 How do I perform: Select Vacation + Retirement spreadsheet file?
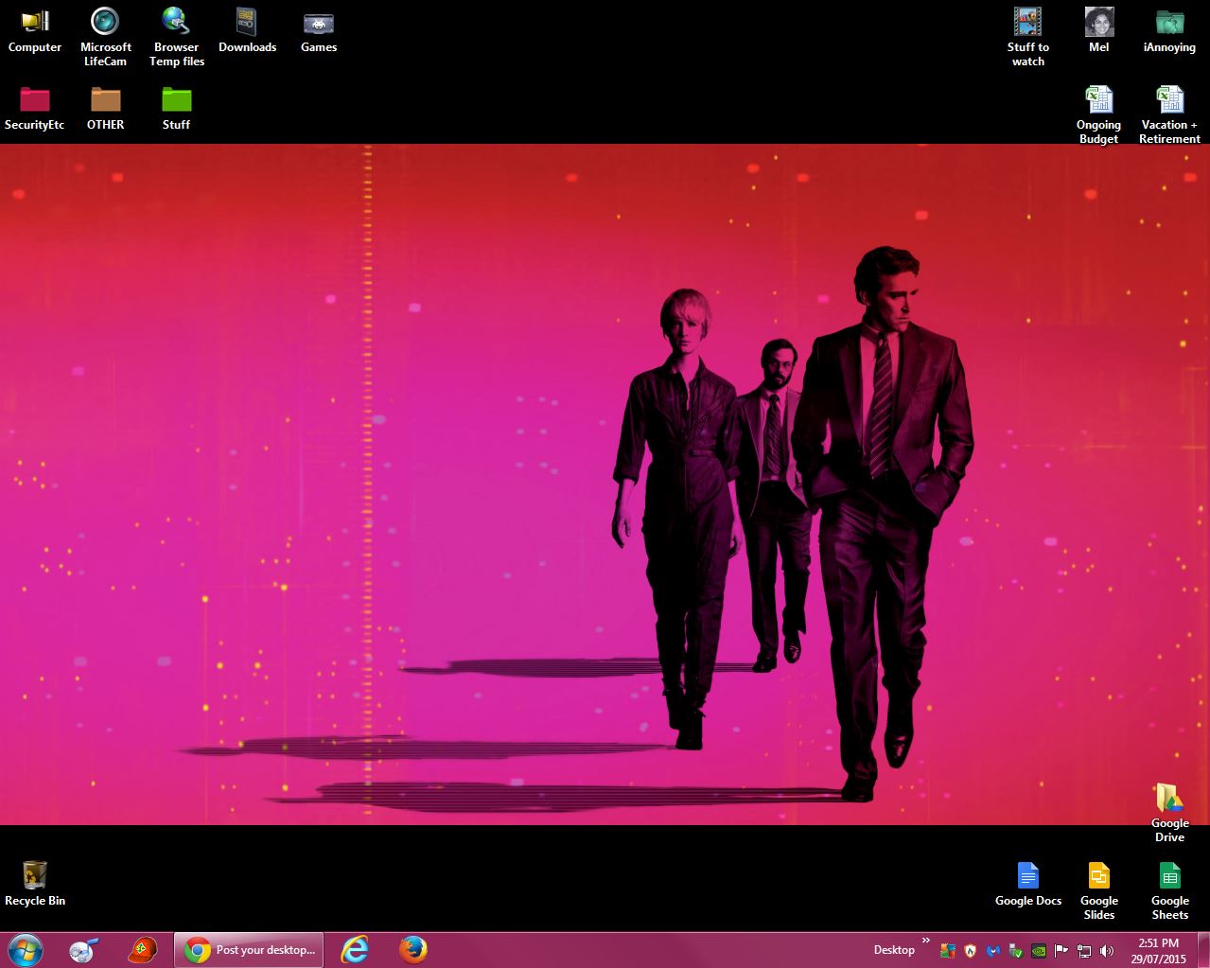tap(1169, 114)
